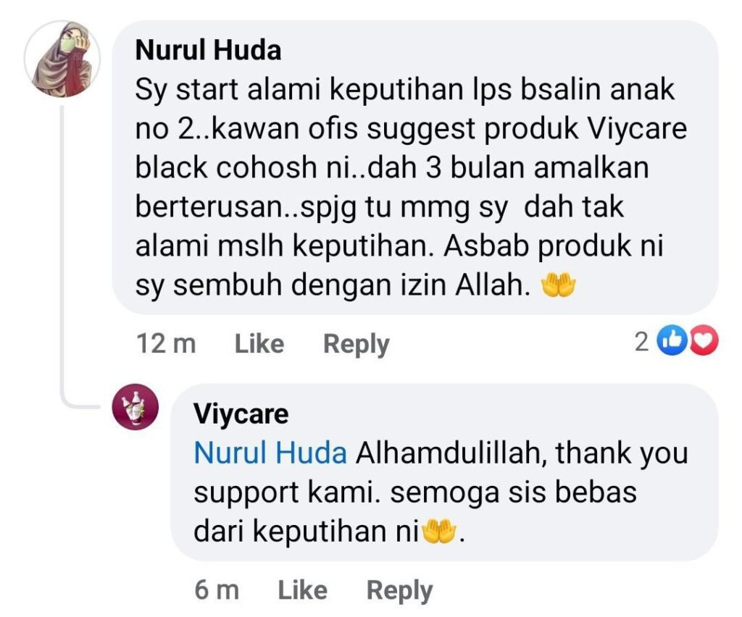Click praying hands emoji in first comment
Screen dimensions: 742x617
coord(559,285)
